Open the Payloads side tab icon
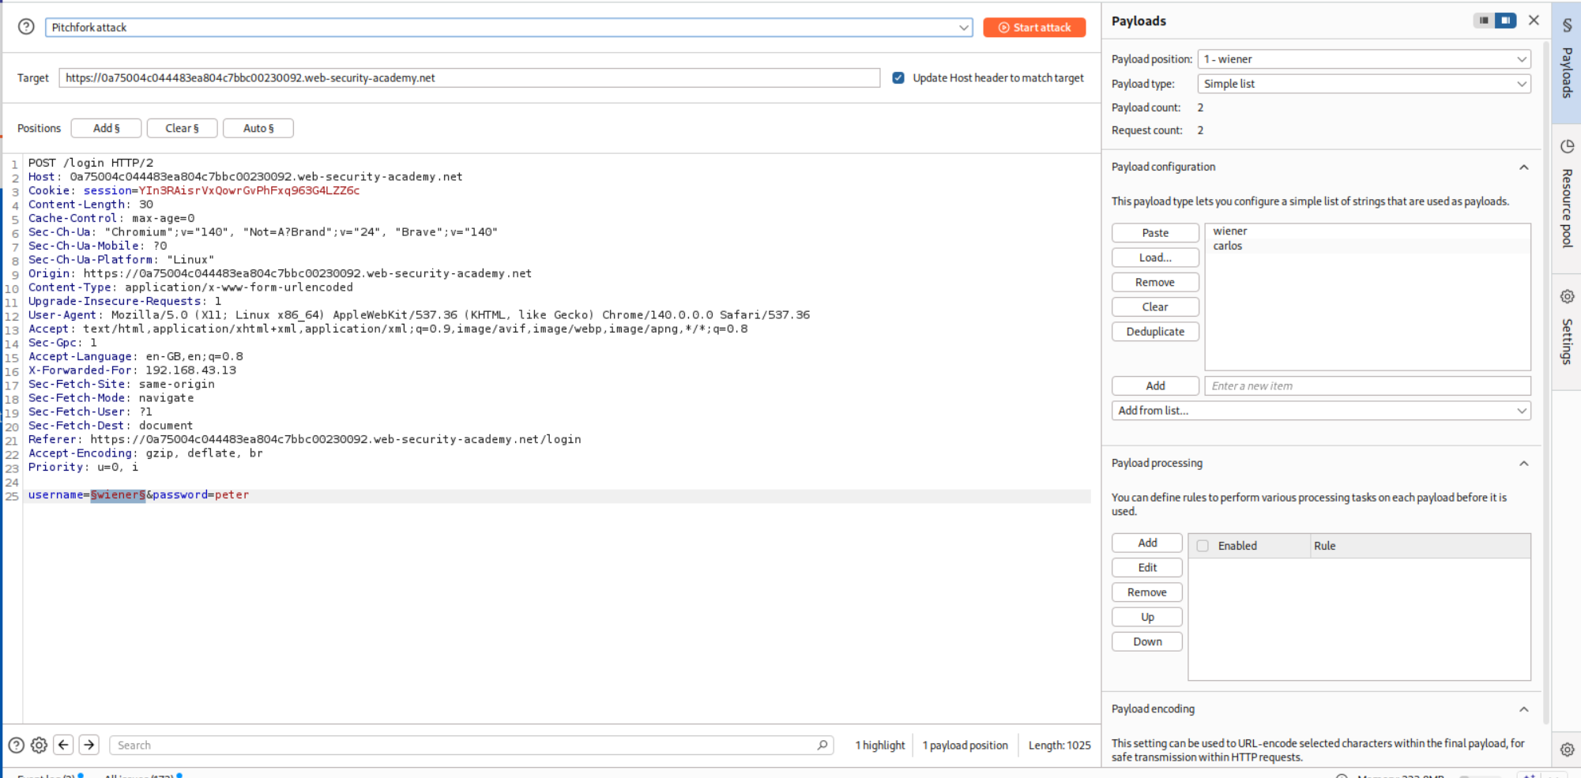The width and height of the screenshot is (1581, 778). tap(1566, 26)
